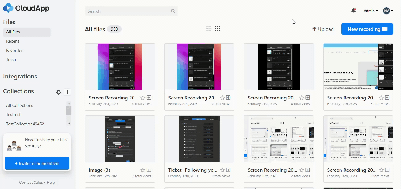Star the 'Ticket_ Following yo...' file
The height and width of the screenshot is (189, 401).
pos(222,170)
